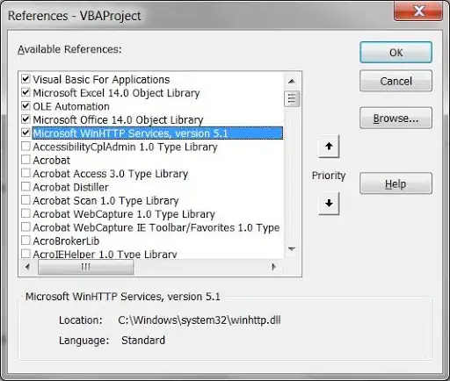Screen dimensions: 450x381
Task: Click the list's scroll up arrow
Action: pyautogui.click(x=292, y=81)
